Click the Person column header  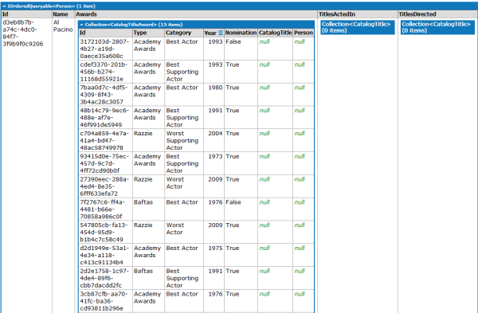pyautogui.click(x=304, y=33)
